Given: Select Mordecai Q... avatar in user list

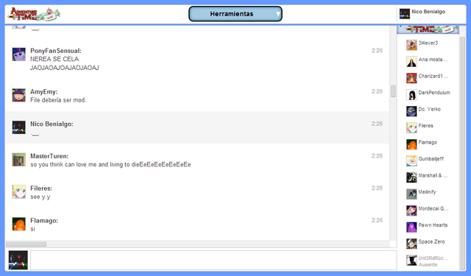Looking at the screenshot, I should tap(411, 210).
